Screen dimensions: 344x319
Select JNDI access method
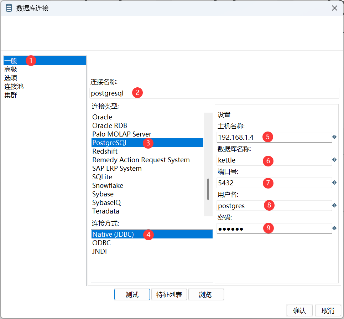pos(152,251)
